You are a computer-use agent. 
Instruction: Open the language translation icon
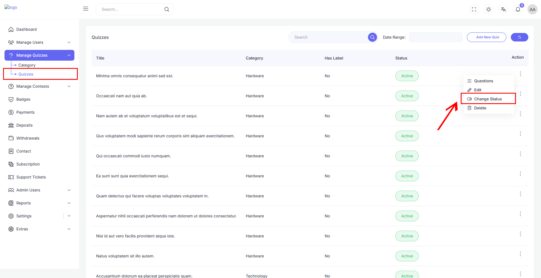click(503, 9)
